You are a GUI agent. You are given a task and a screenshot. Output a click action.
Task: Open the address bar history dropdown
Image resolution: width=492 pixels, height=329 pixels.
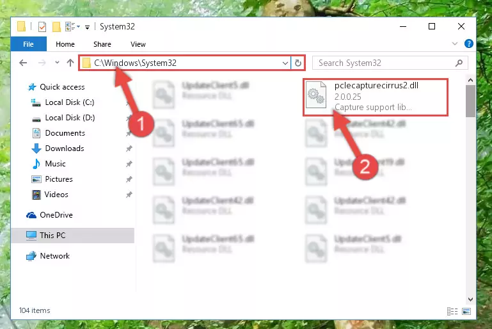[285, 63]
